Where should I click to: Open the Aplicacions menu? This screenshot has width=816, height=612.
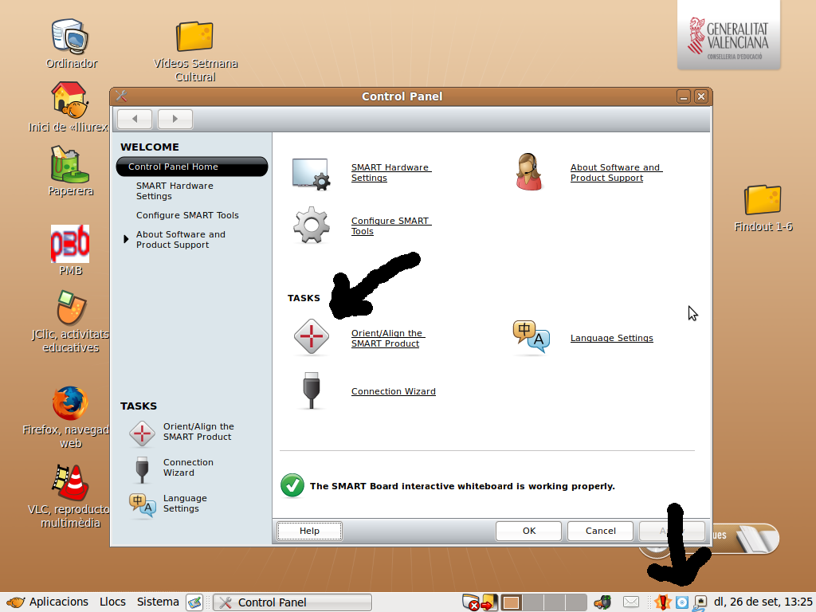tap(48, 602)
